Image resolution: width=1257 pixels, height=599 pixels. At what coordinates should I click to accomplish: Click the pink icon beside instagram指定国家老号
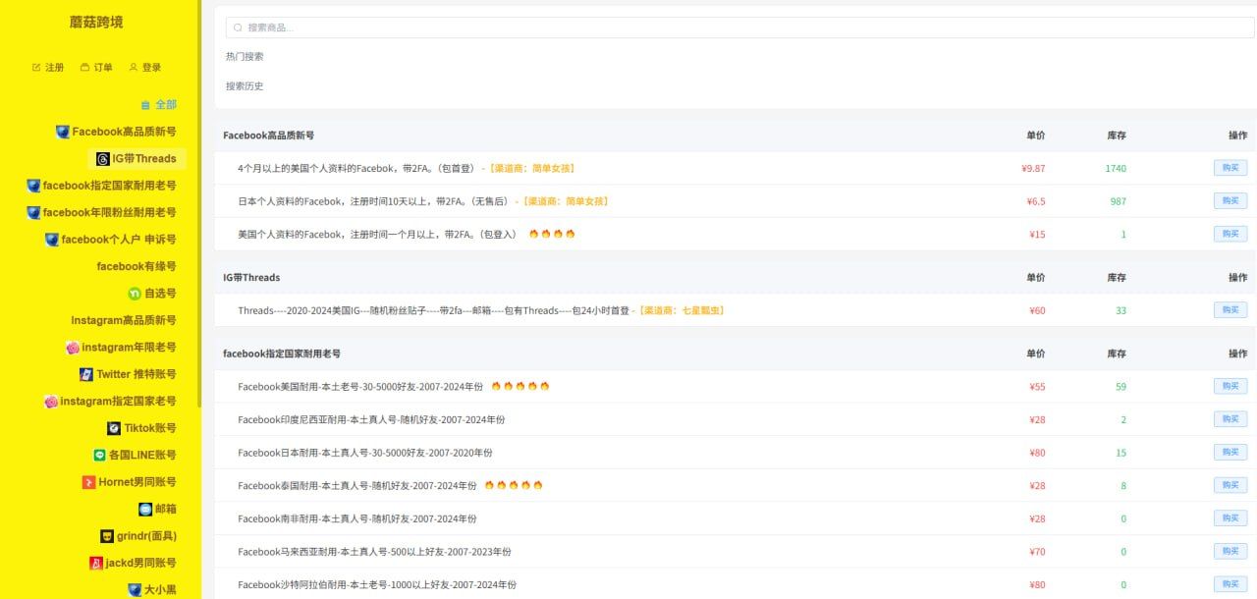pos(51,402)
